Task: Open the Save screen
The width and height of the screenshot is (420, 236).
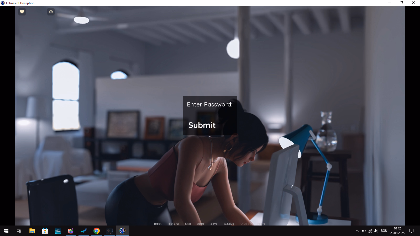Action: (214, 224)
